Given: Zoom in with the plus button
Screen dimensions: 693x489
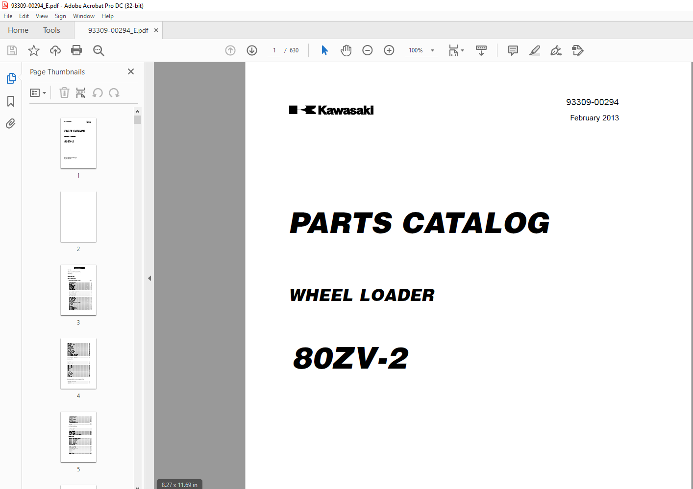Looking at the screenshot, I should [x=389, y=50].
